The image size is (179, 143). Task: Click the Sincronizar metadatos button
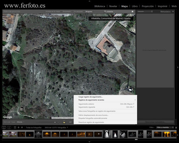[155, 122]
